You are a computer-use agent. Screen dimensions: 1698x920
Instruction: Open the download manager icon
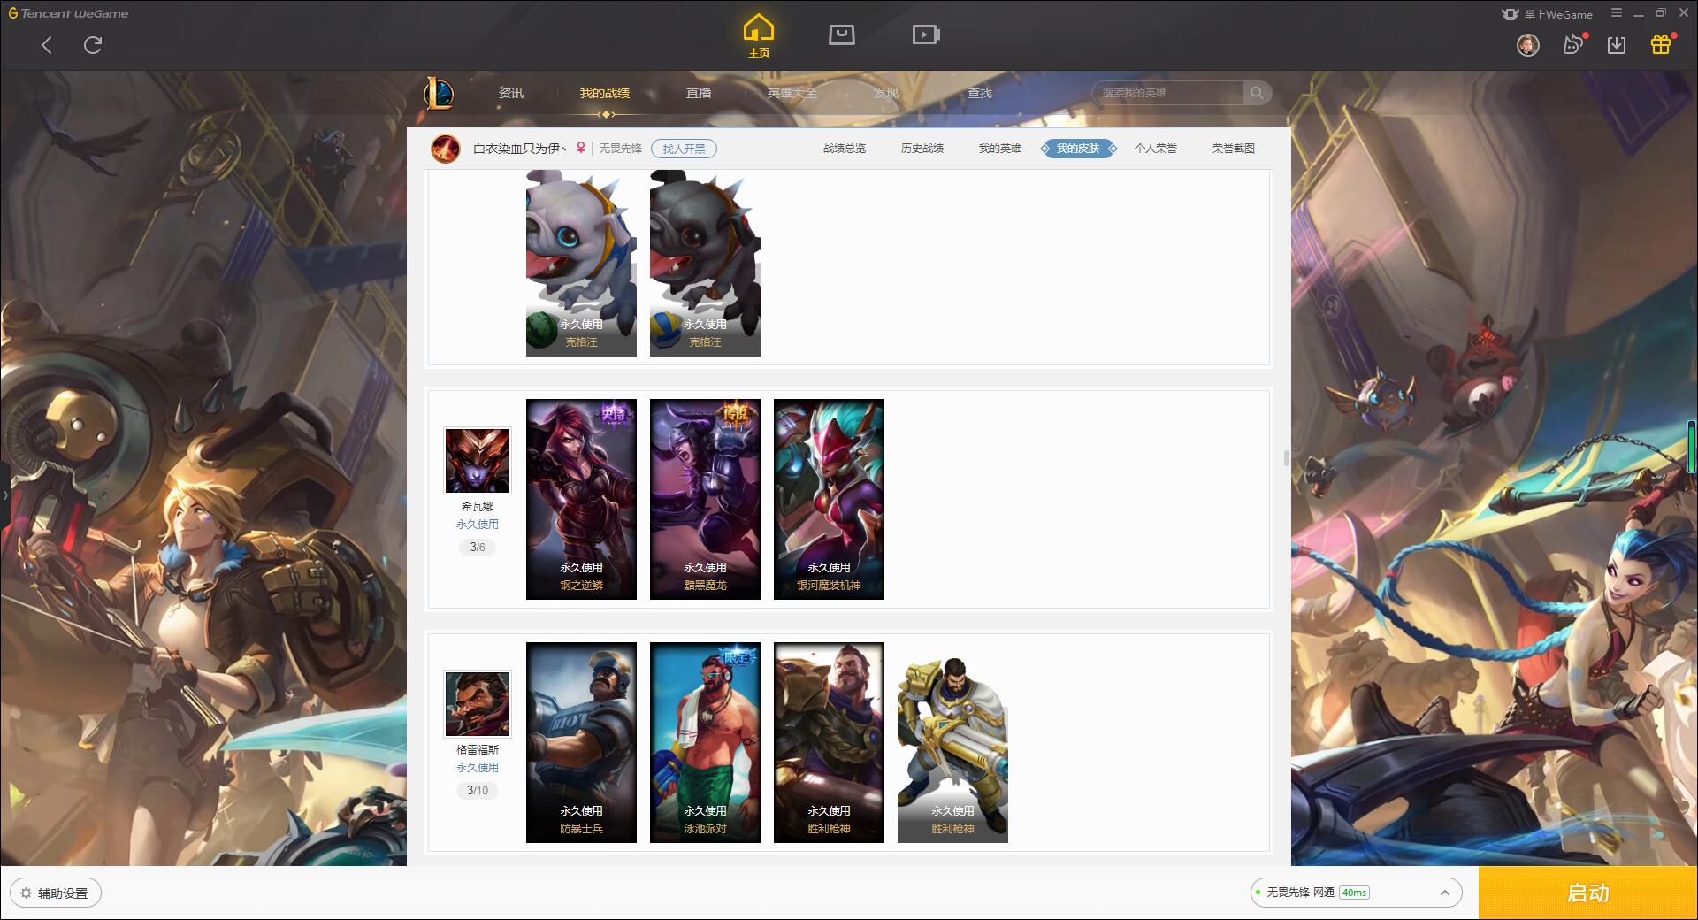(1617, 45)
